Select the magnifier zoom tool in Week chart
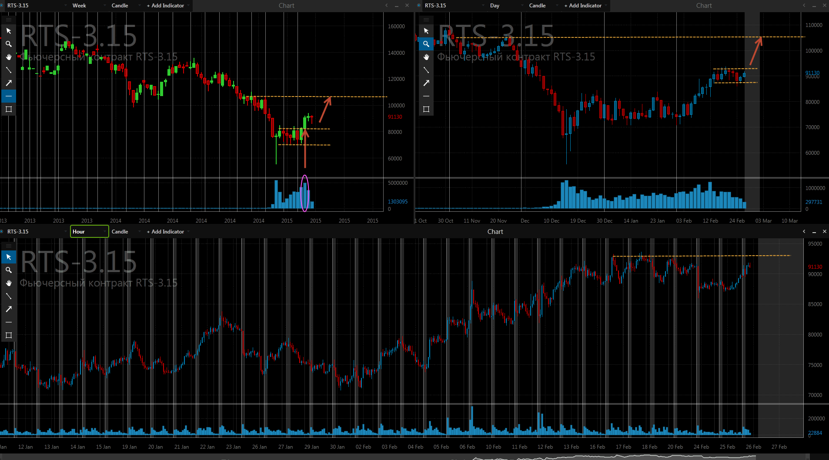 (9, 44)
